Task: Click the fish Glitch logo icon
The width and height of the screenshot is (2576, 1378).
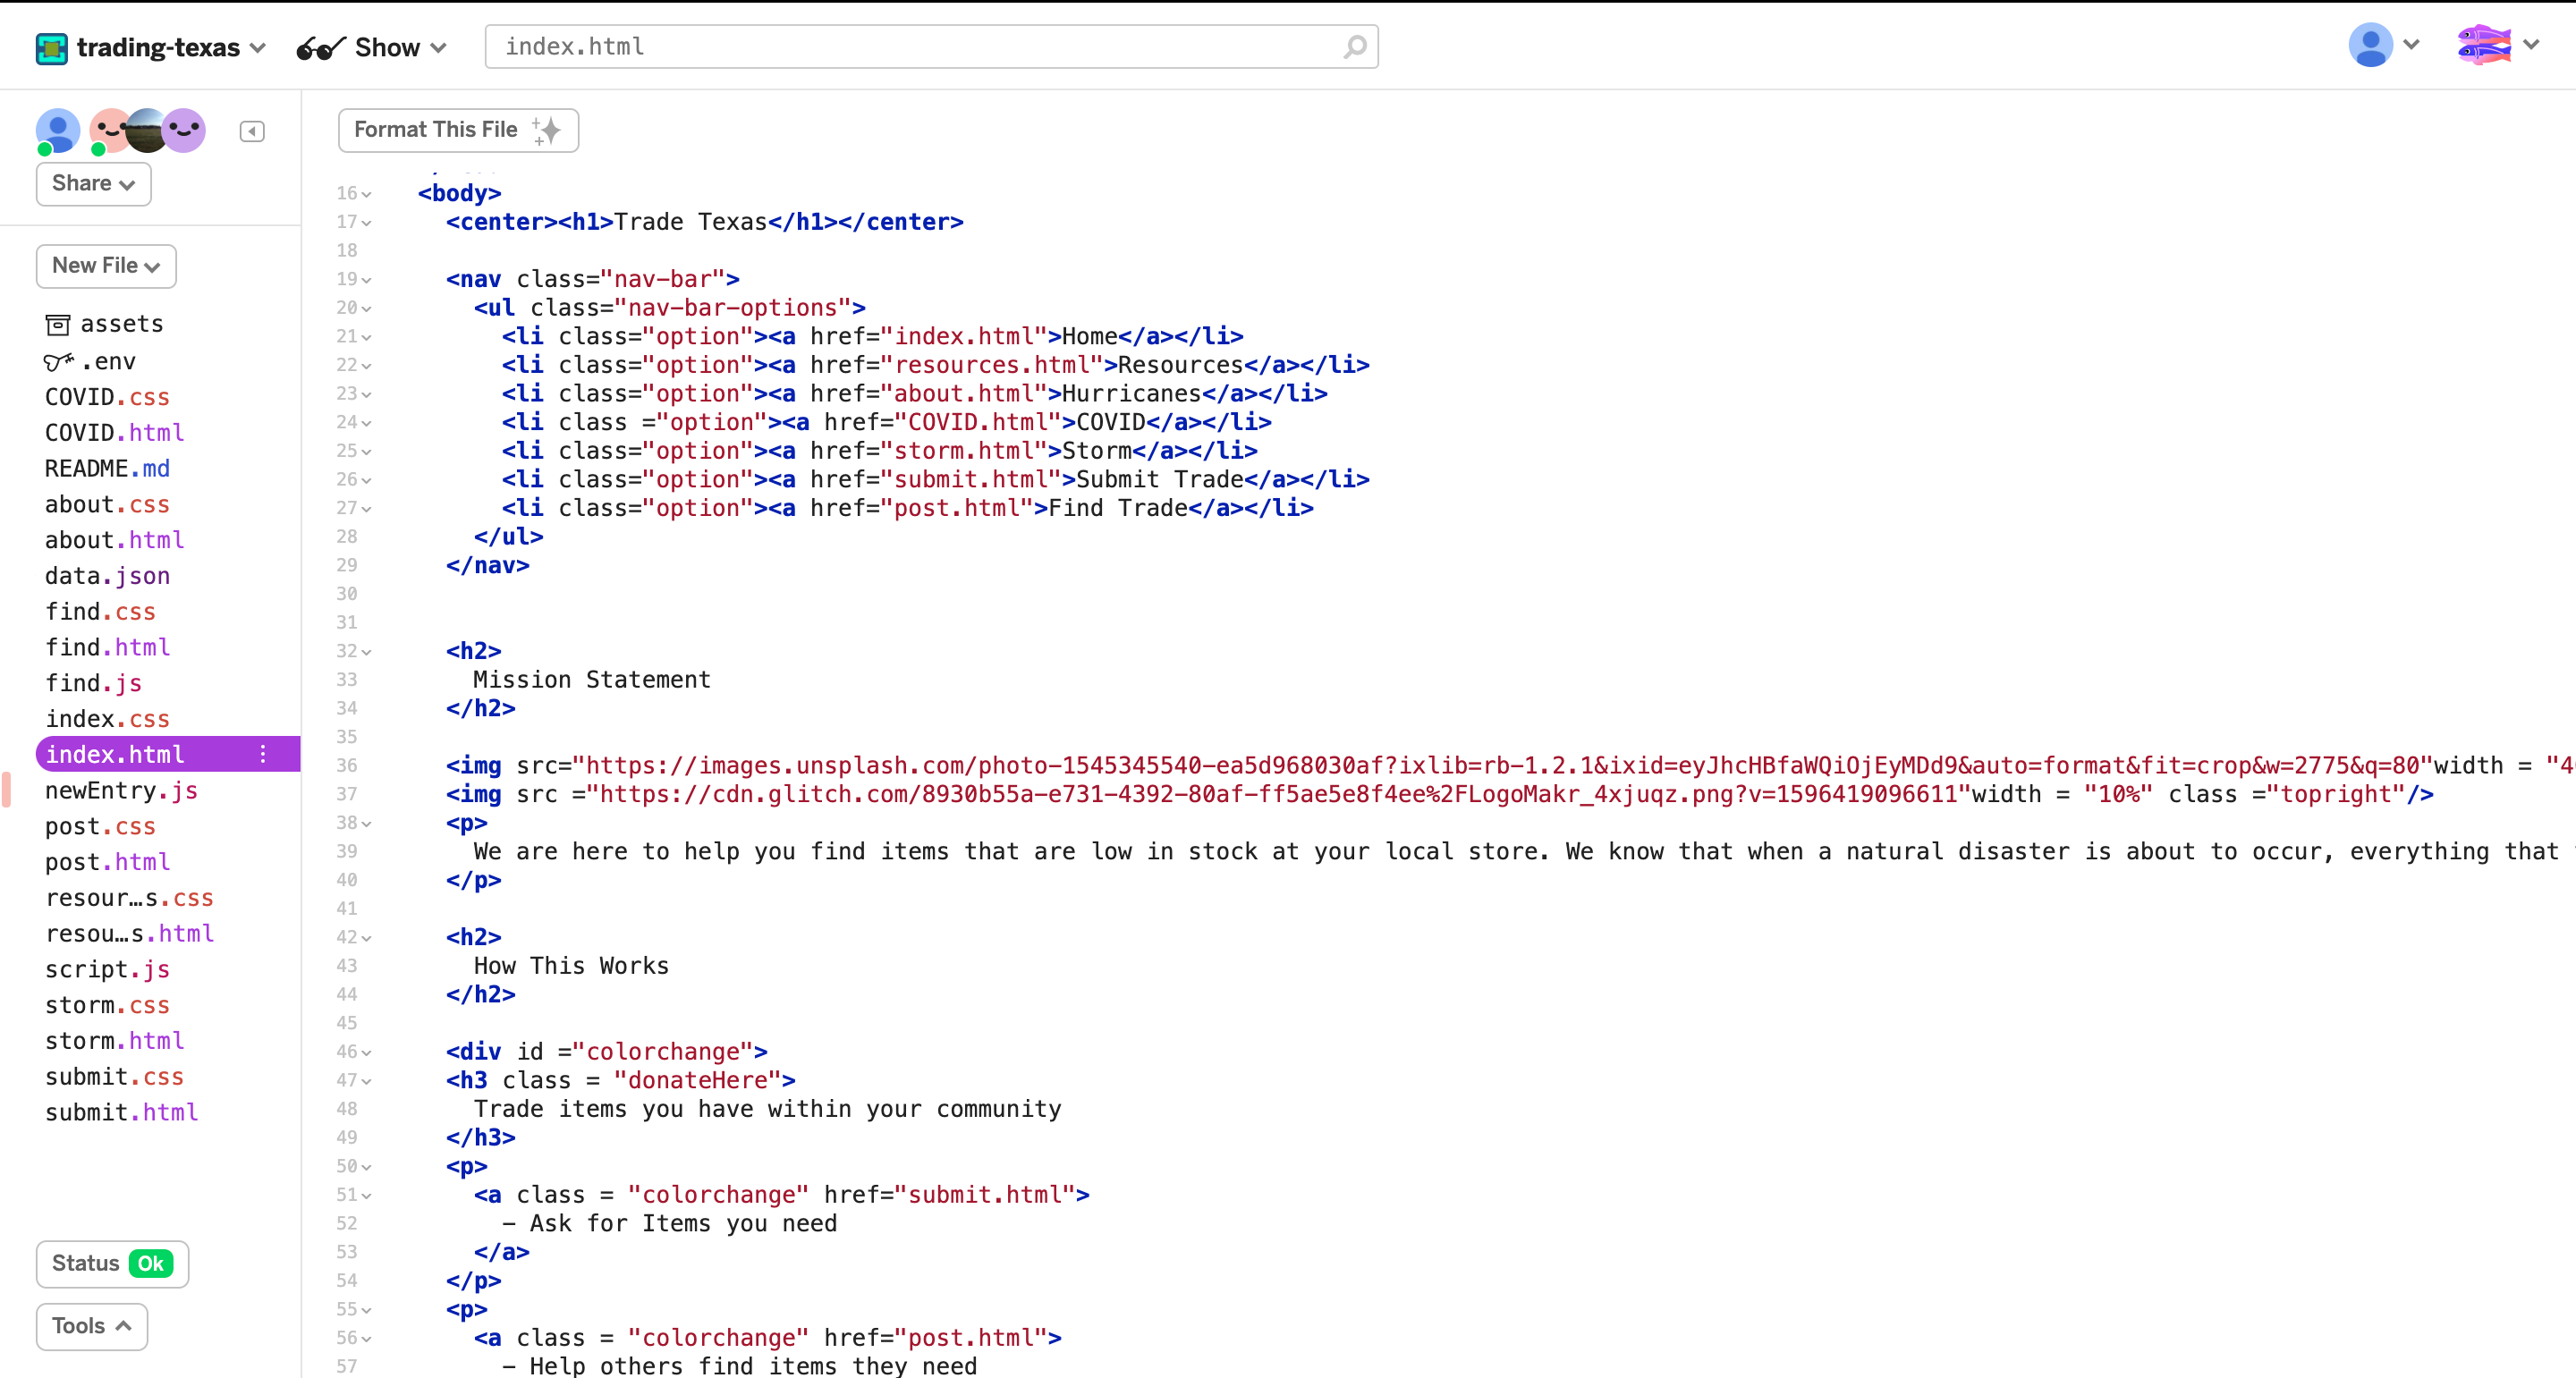Action: click(x=2483, y=45)
